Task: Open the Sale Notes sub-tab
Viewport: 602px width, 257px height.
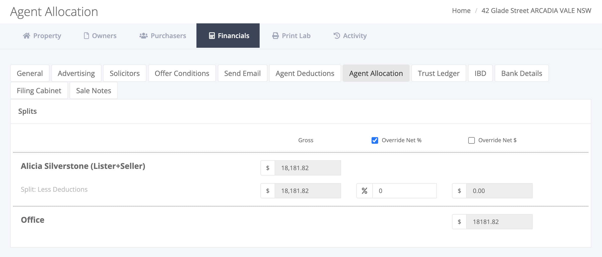Action: pyautogui.click(x=94, y=91)
